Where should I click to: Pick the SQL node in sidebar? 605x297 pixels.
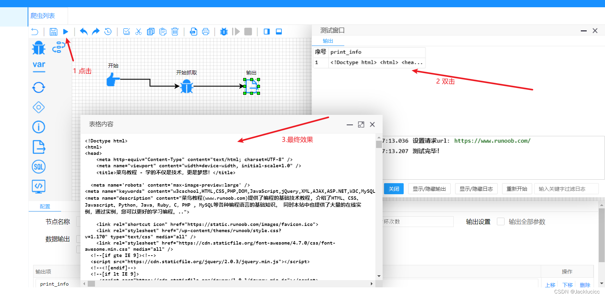(x=39, y=167)
